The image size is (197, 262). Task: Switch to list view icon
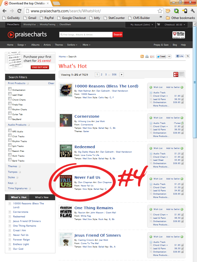(x=182, y=75)
